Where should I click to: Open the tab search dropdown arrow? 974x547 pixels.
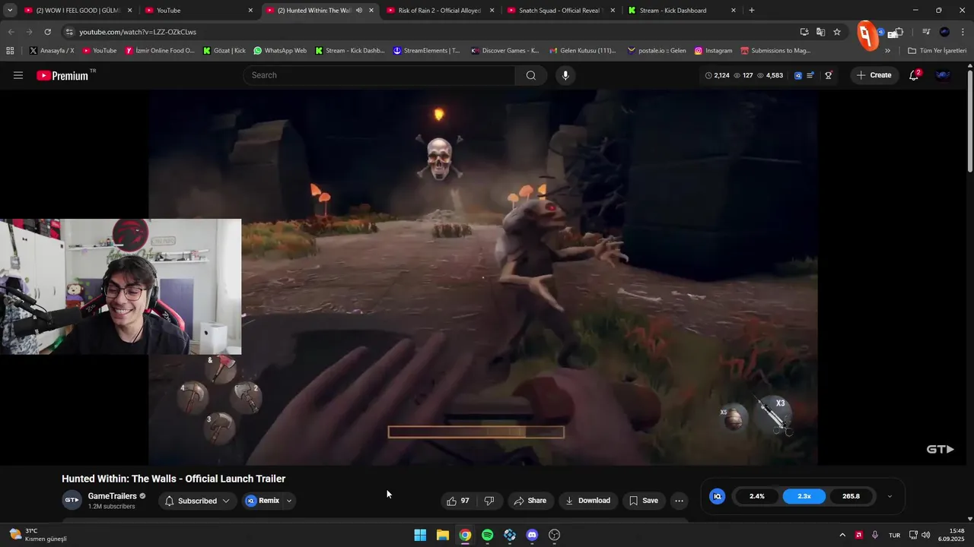point(10,11)
